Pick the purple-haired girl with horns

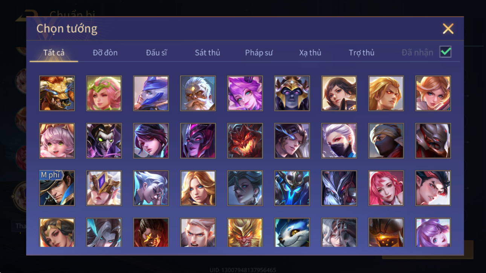click(x=245, y=93)
